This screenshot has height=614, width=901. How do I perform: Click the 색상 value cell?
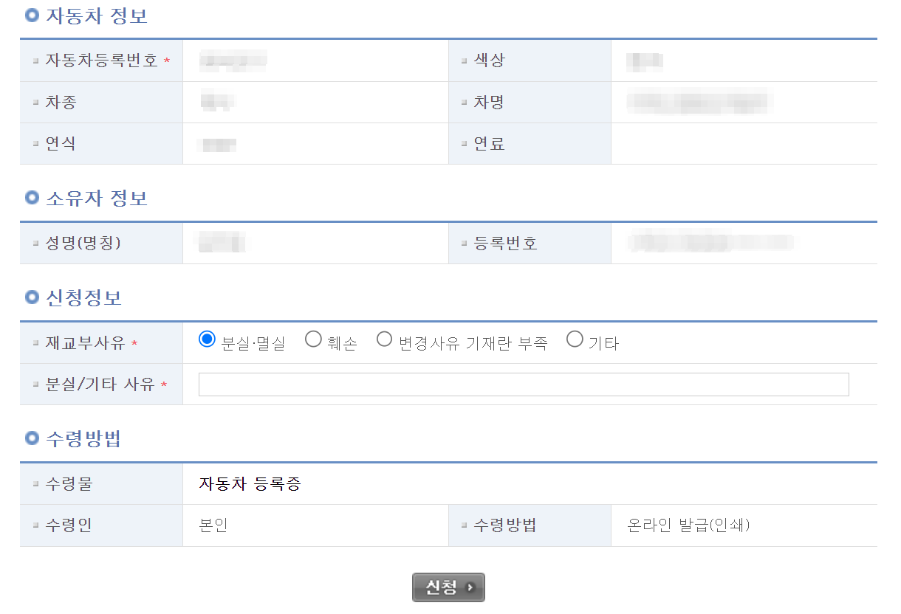745,61
